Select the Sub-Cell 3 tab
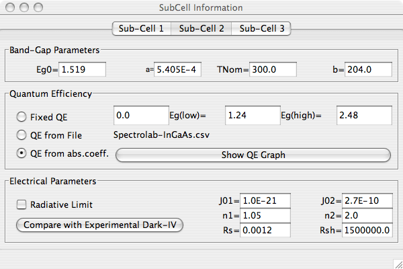 pyautogui.click(x=261, y=28)
